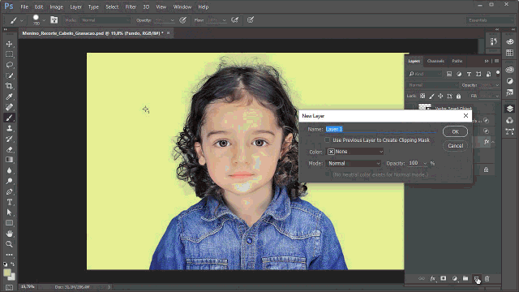519x292 pixels.
Task: Select the Brush tool in toolbox
Action: click(9, 118)
